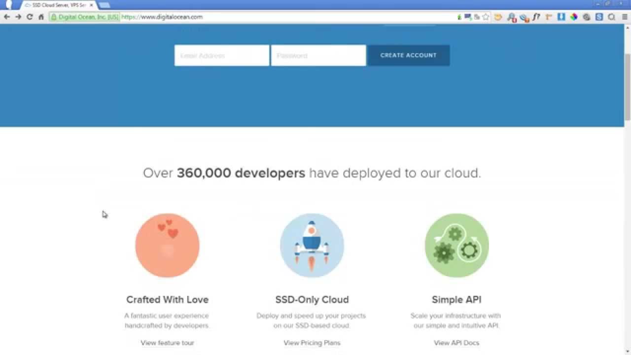The image size is (631, 355).
Task: Click the Simple API gears icon
Action: click(x=456, y=246)
